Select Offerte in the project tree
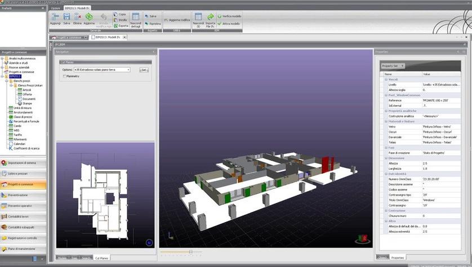The image size is (472, 267). coord(27,94)
